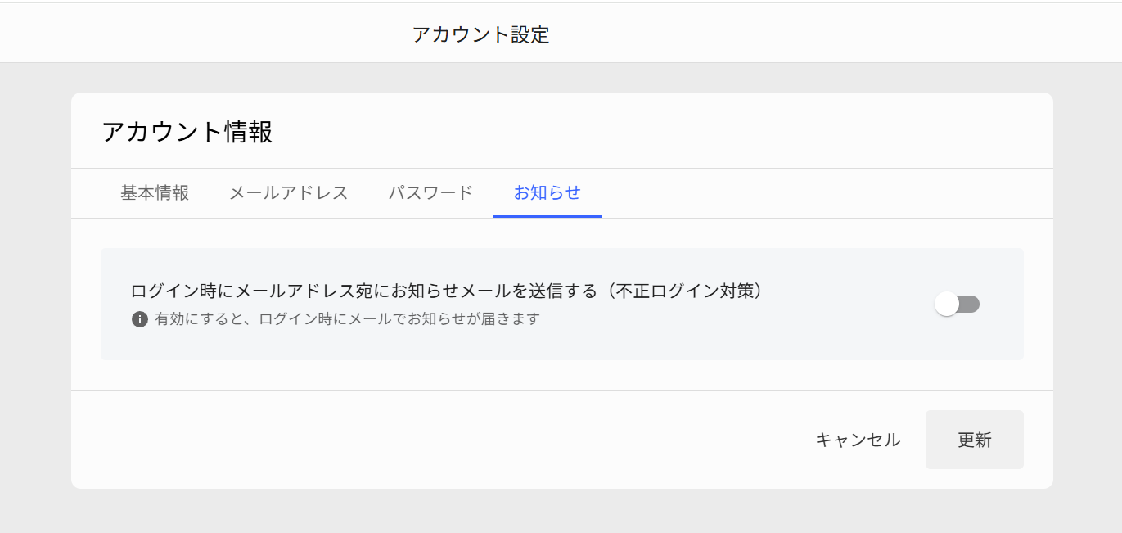Viewport: 1122px width, 533px height.
Task: Click the キャンセル button
Action: [858, 440]
